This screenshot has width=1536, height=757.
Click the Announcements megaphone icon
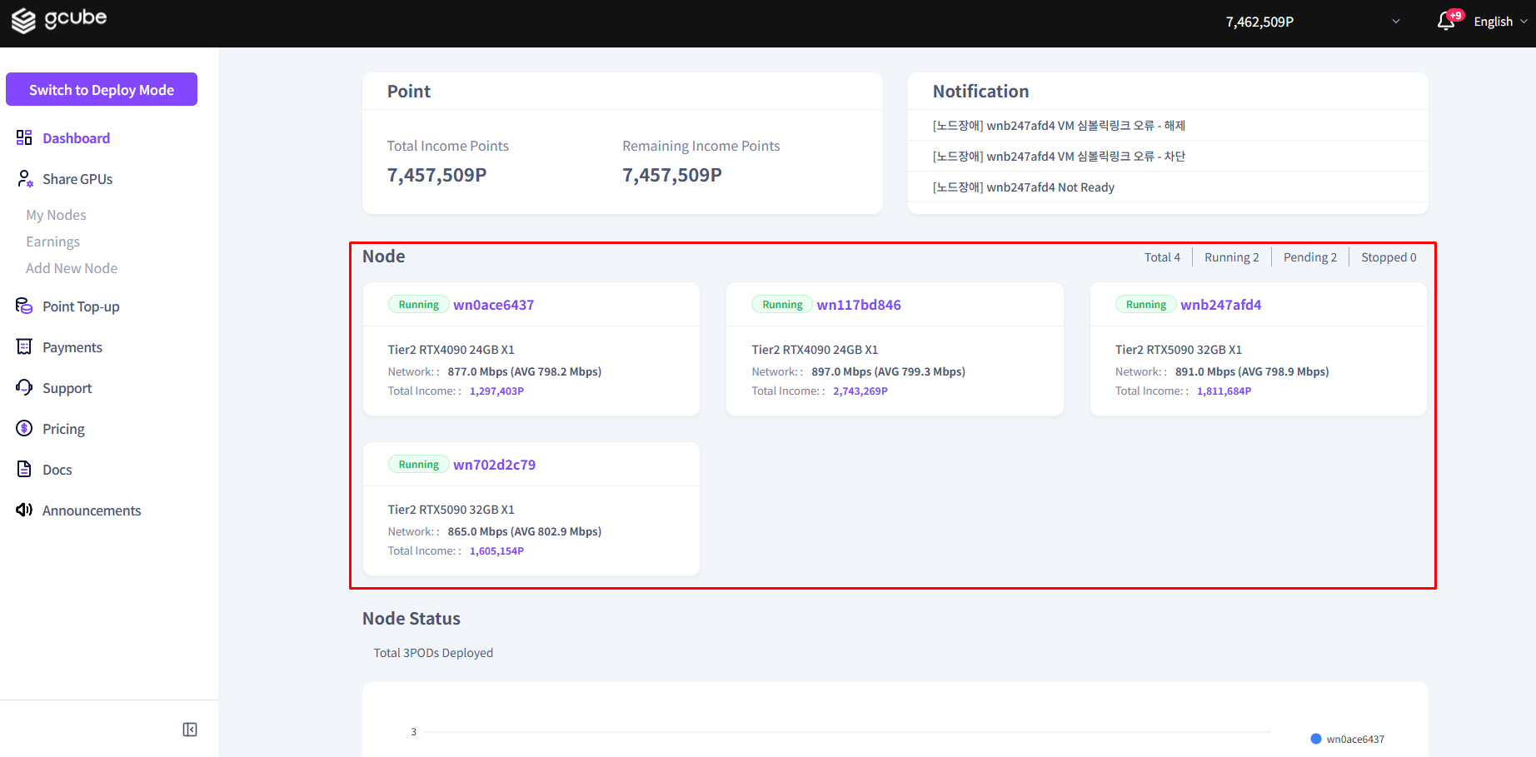pos(24,510)
